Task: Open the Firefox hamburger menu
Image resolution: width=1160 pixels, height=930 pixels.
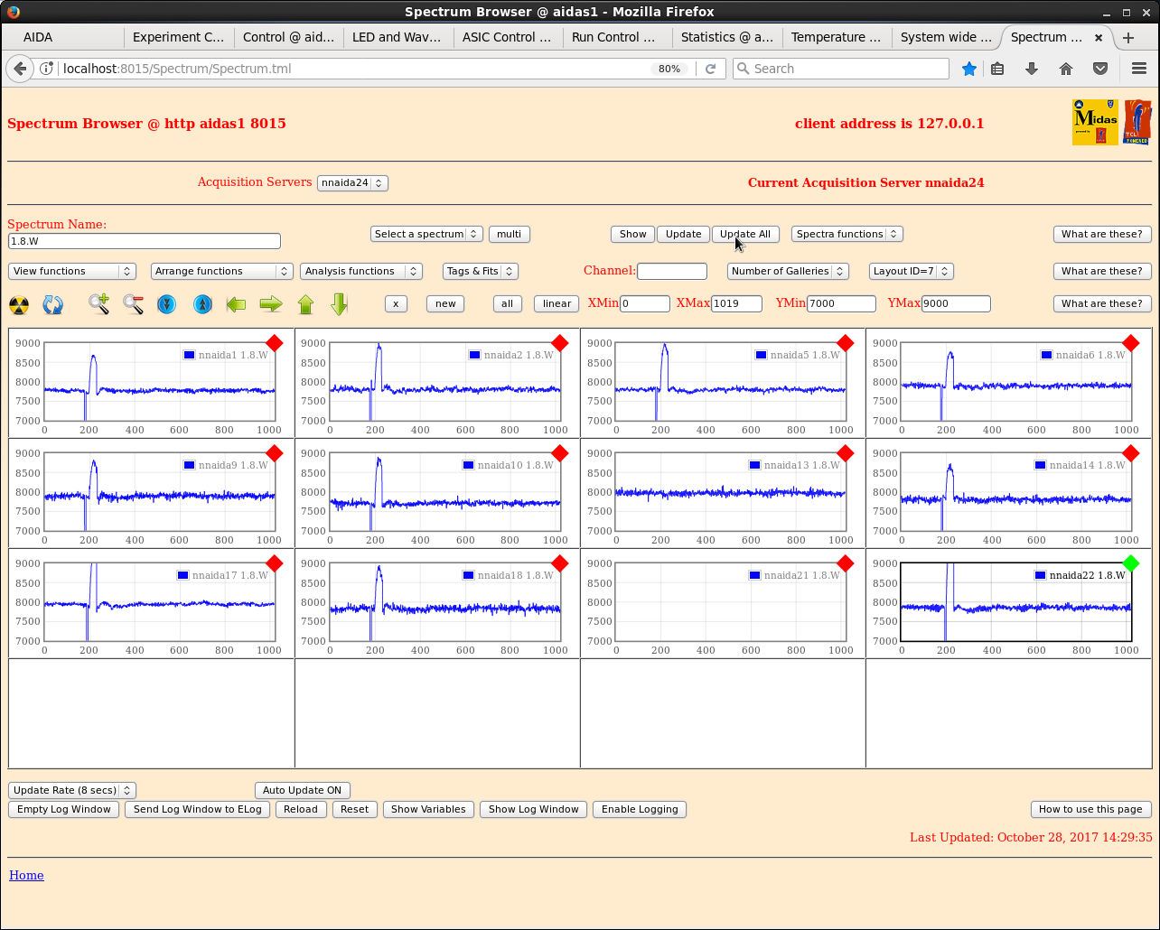Action: (x=1139, y=69)
